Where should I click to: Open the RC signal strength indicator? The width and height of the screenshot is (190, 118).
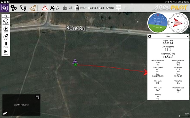pos(67,8)
